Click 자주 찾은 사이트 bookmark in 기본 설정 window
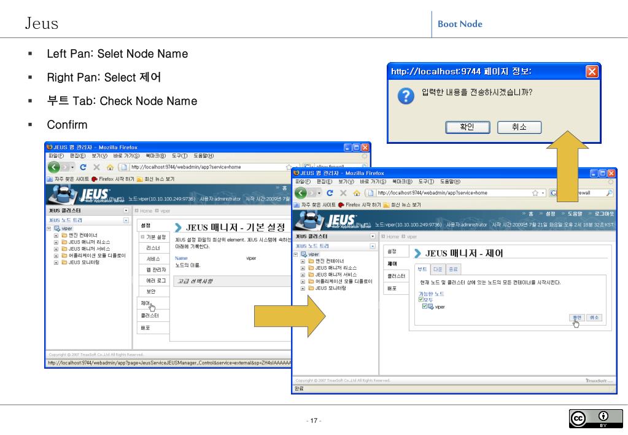The image size is (628, 435). tap(68, 179)
